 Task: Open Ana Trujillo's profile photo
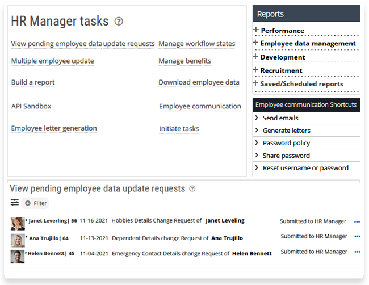tap(18, 240)
